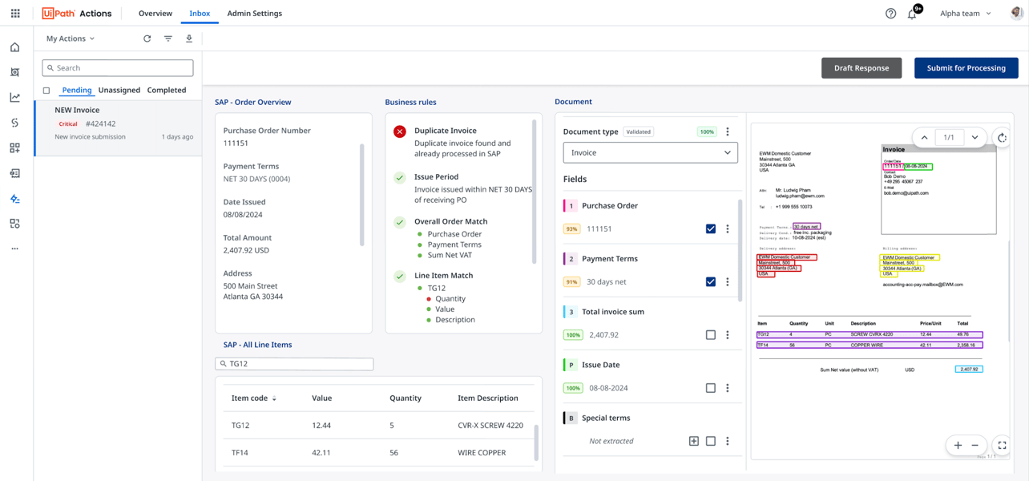Click the 1/1 page number box
This screenshot has width=1029, height=481.
pyautogui.click(x=949, y=138)
